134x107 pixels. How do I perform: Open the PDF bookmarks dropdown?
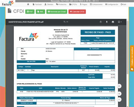tap(120, 22)
